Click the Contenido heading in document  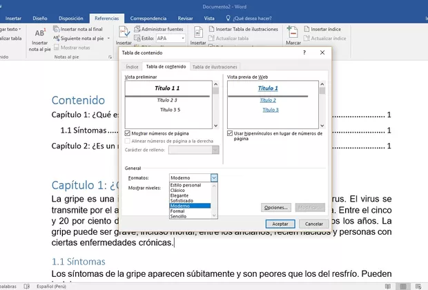78,100
